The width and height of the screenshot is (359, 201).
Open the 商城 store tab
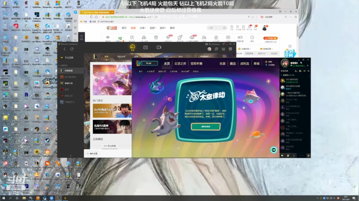(256, 64)
